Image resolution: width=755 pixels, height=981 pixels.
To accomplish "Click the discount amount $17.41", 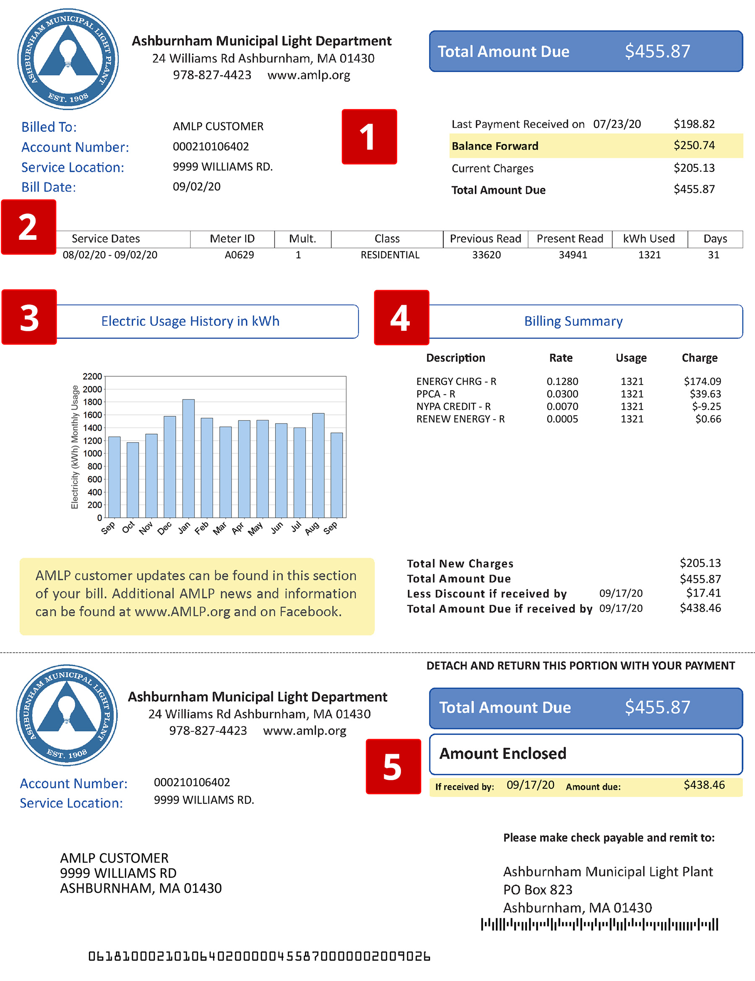I will point(703,593).
